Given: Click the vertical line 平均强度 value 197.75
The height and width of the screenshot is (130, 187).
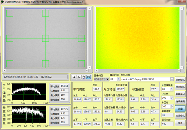Looking at the screenshot, I should [64, 109].
